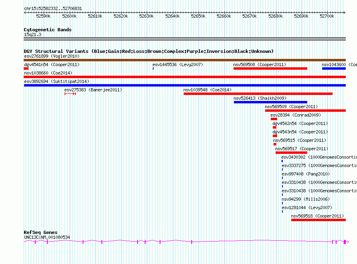This screenshot has height=264, width=357.
Task: Select the 52680k ruler label
Action: point(276,16)
